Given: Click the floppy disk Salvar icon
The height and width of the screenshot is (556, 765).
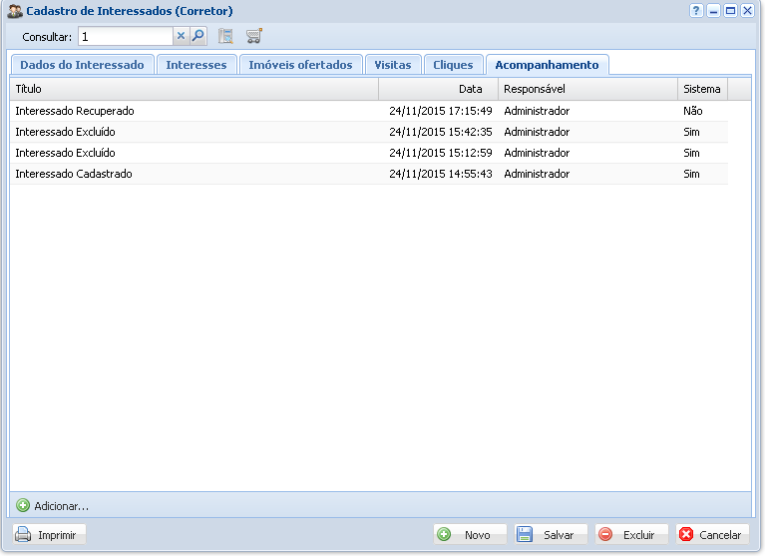Looking at the screenshot, I should coord(525,535).
